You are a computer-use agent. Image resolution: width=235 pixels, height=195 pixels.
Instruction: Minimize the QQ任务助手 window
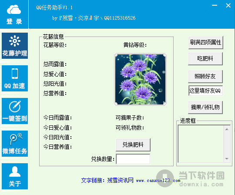(215, 5)
